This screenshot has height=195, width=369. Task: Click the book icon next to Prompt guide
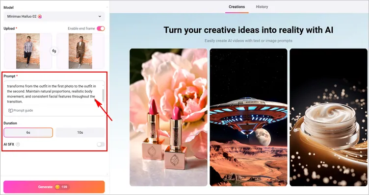tap(10, 110)
